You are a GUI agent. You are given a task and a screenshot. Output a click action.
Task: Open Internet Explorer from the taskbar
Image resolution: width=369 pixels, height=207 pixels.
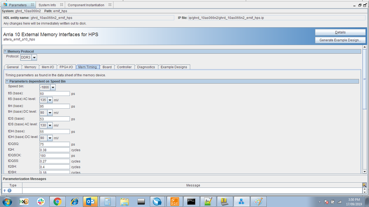click(74, 201)
